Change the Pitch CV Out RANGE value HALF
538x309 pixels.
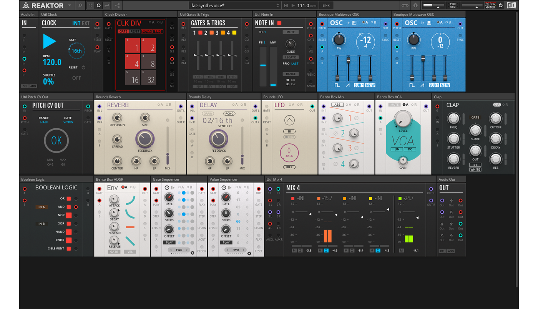(44, 122)
